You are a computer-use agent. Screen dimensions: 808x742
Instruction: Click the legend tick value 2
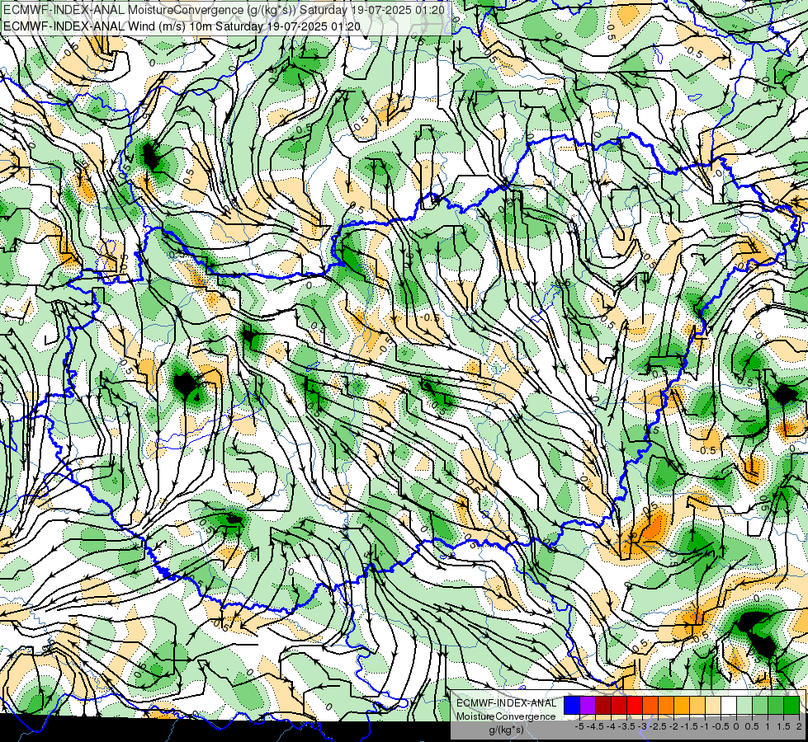[799, 726]
